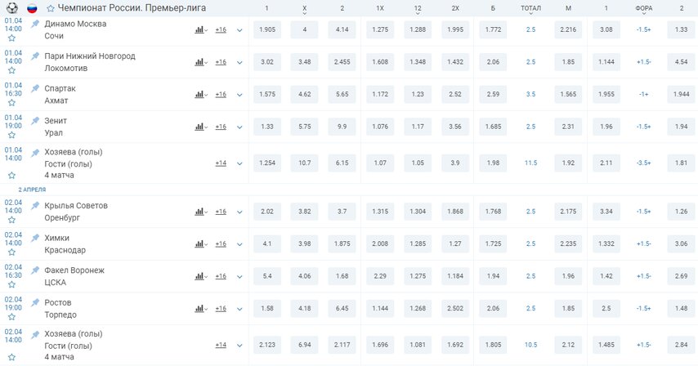Favorite the league with the header star
This screenshot has width=698, height=366.
coord(51,8)
